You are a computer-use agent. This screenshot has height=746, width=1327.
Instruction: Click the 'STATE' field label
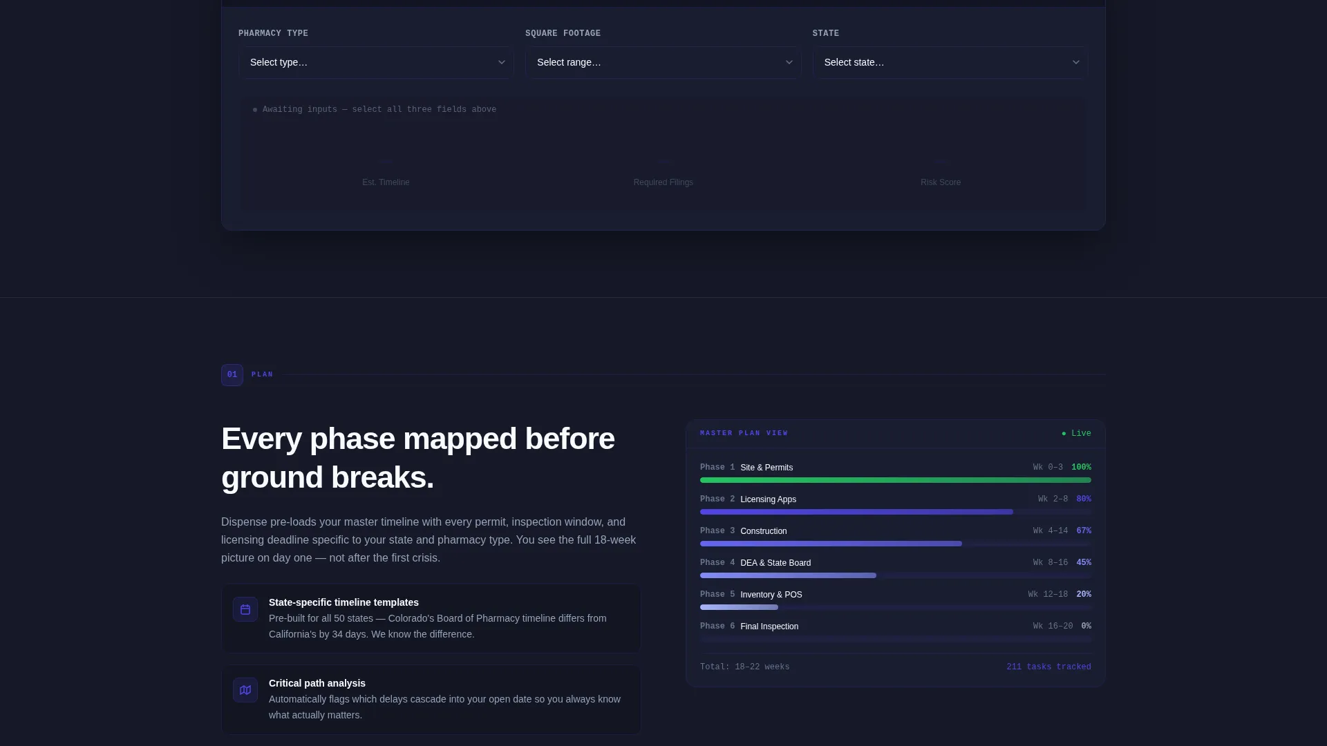click(x=825, y=33)
